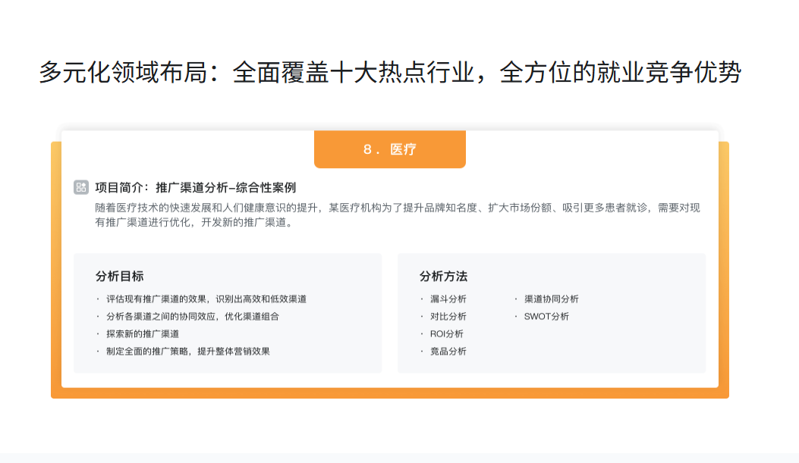Select the ROI分析 method item

click(446, 333)
